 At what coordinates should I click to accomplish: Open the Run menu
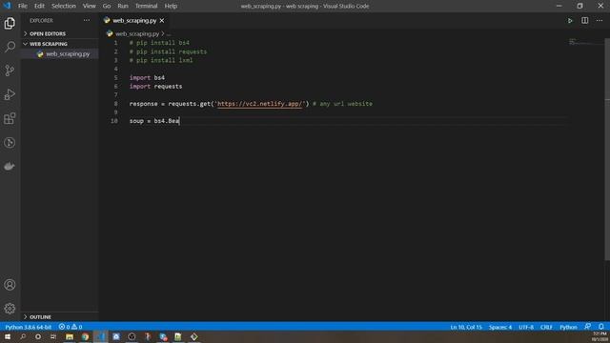coord(123,6)
